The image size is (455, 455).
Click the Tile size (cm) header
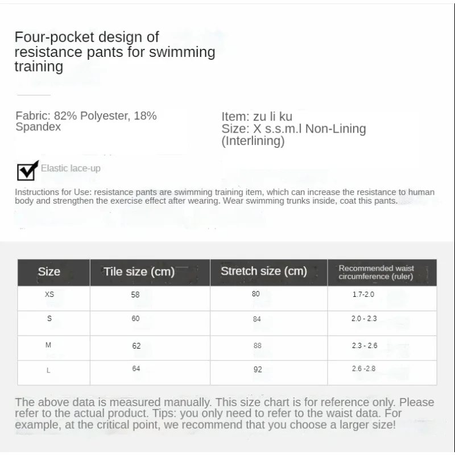150,272
